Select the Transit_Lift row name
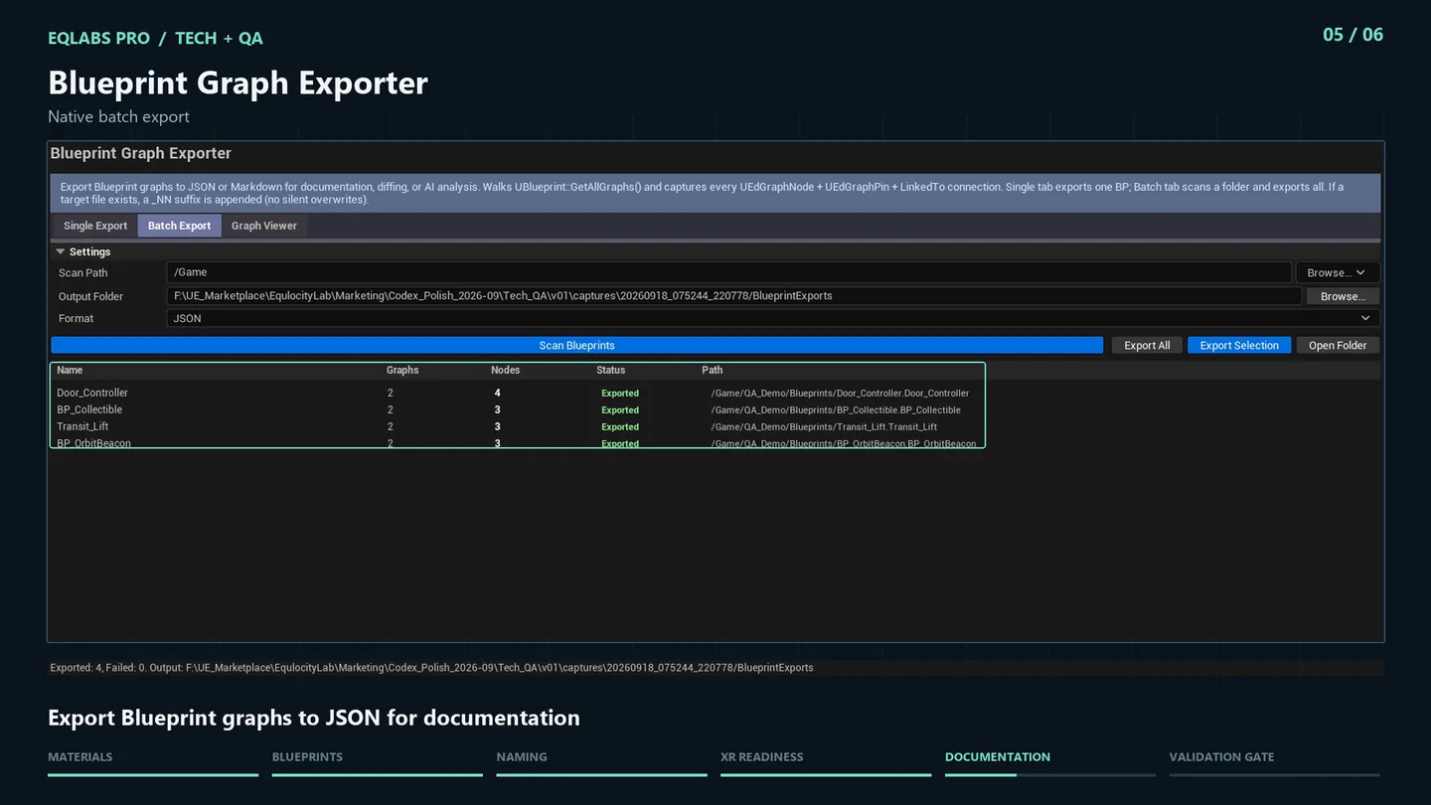 click(82, 426)
